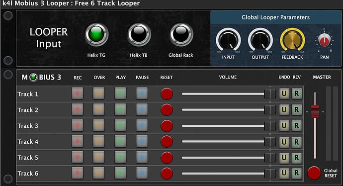Click the OUTPUT level knob

pyautogui.click(x=260, y=40)
